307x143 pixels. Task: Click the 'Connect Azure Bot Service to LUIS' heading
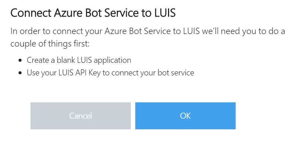point(93,13)
